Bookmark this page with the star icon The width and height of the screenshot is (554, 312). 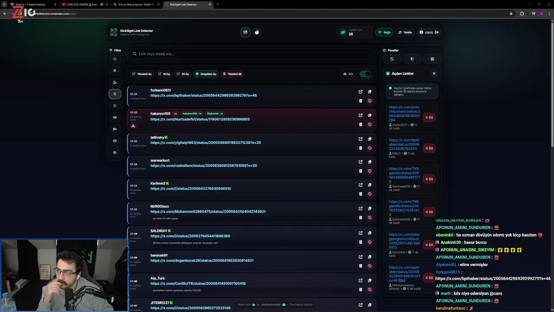(x=511, y=13)
